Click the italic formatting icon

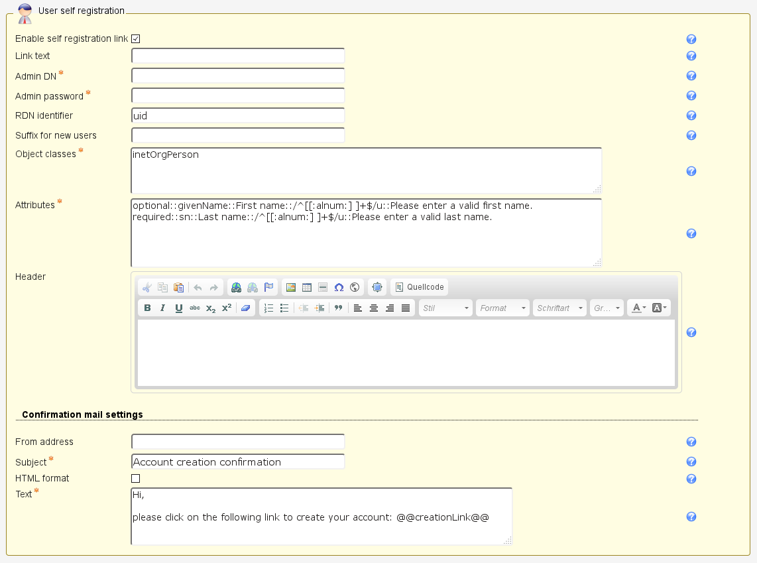163,308
